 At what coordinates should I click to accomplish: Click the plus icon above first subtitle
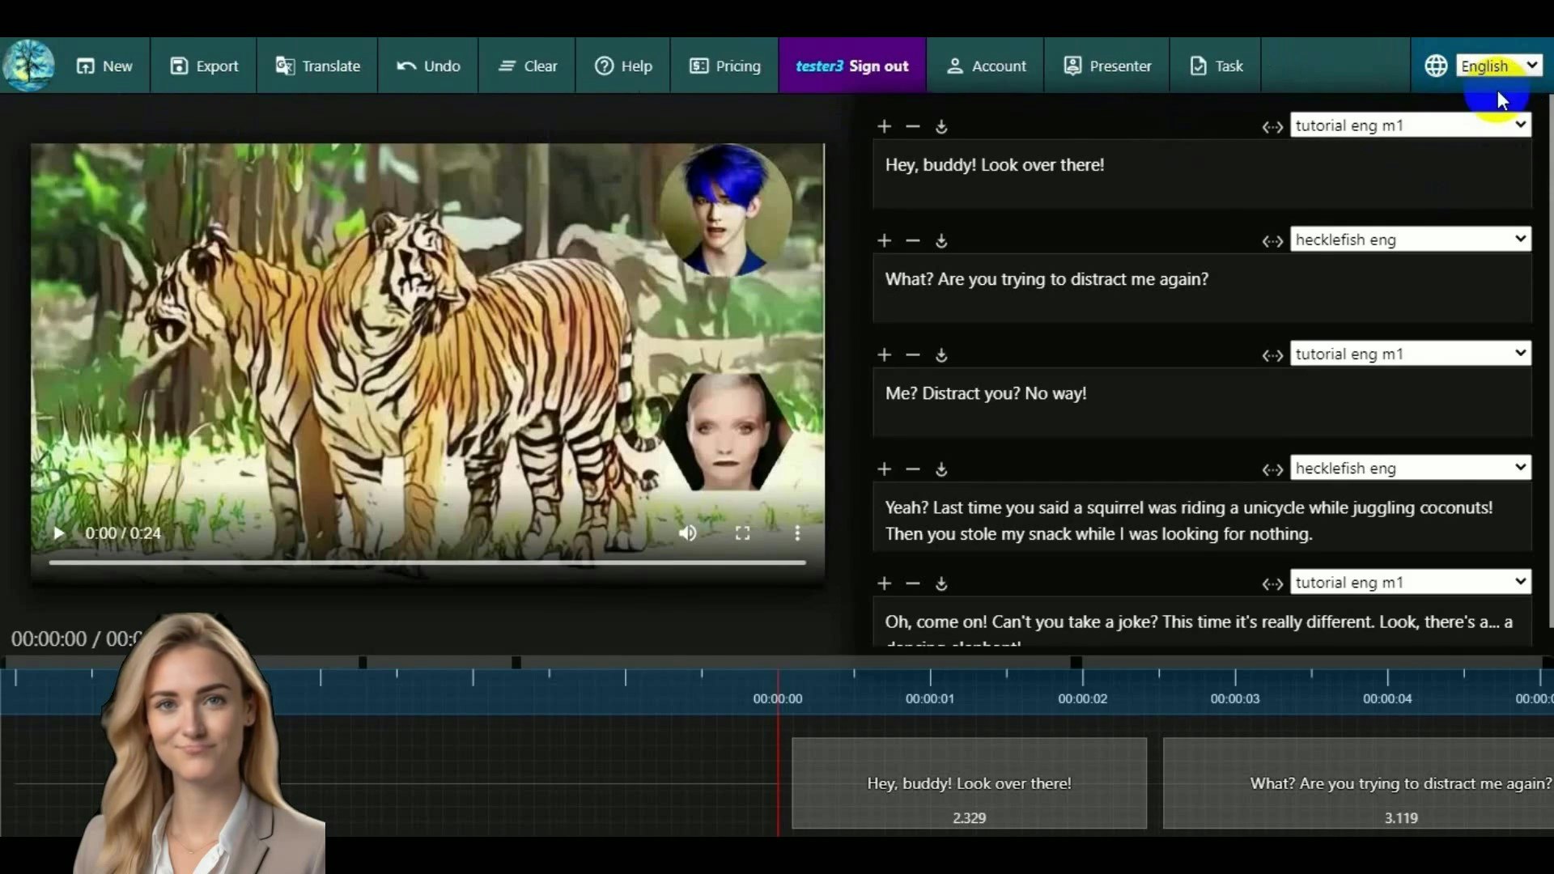coord(884,126)
